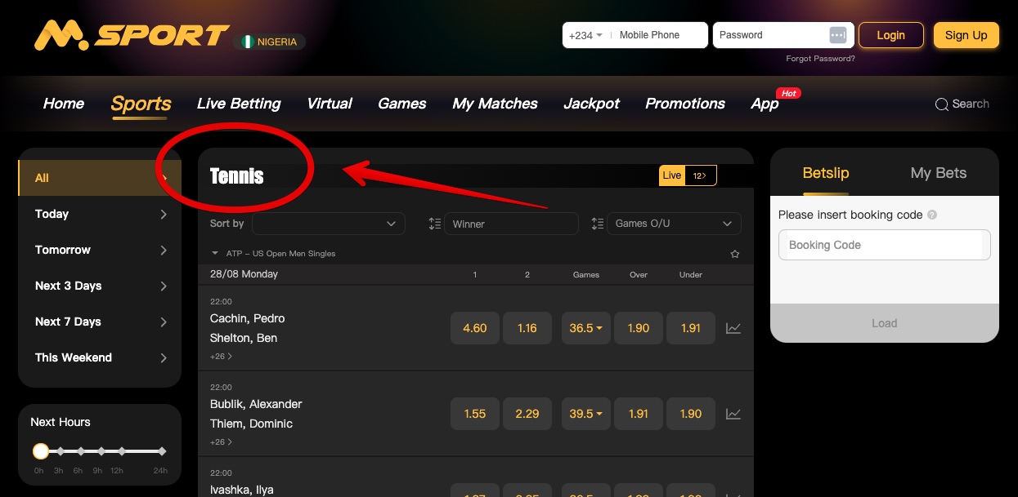Image resolution: width=1018 pixels, height=497 pixels.
Task: Focus the Mobile Phone input field
Action: point(660,35)
